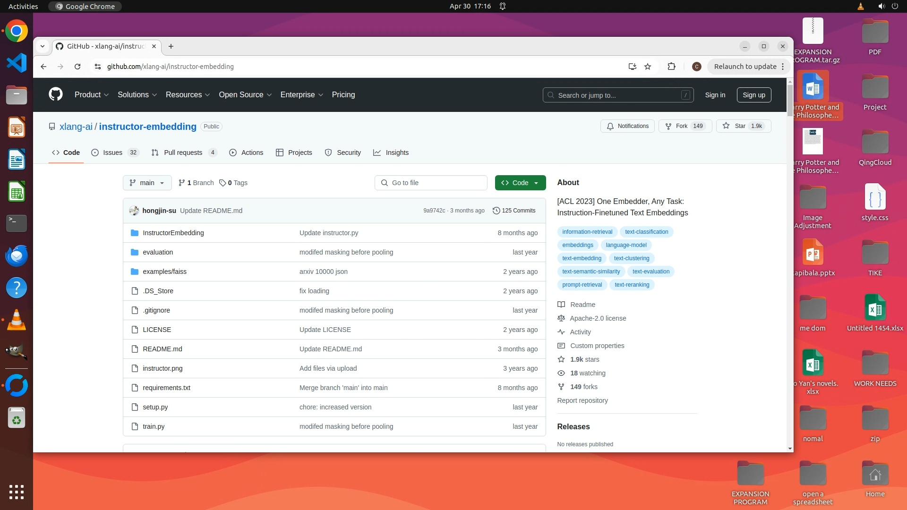Image resolution: width=907 pixels, height=510 pixels.
Task: Switch to the Issues tab
Action: (113, 153)
